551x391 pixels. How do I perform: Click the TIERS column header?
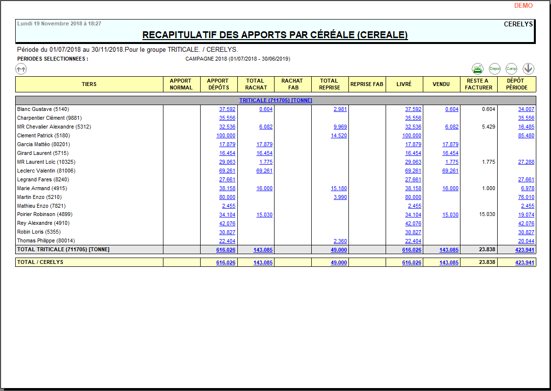89,84
